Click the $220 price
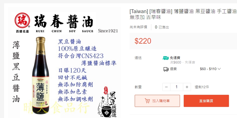This screenshot has height=118, width=237. tap(143, 41)
